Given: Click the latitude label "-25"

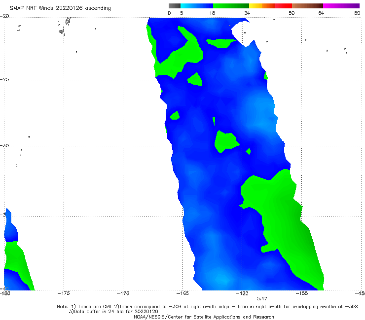Looking at the screenshot, I should (4, 79).
